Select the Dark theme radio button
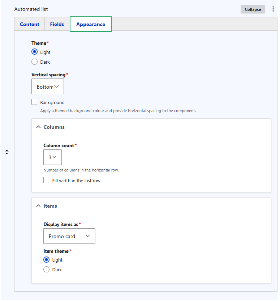The image size is (280, 301). pos(34,62)
